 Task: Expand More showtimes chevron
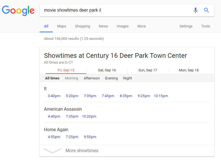click(53, 150)
